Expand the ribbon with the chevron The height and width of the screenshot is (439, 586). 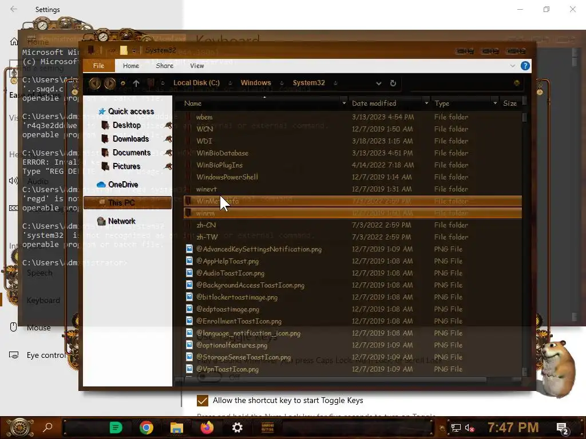[512, 66]
